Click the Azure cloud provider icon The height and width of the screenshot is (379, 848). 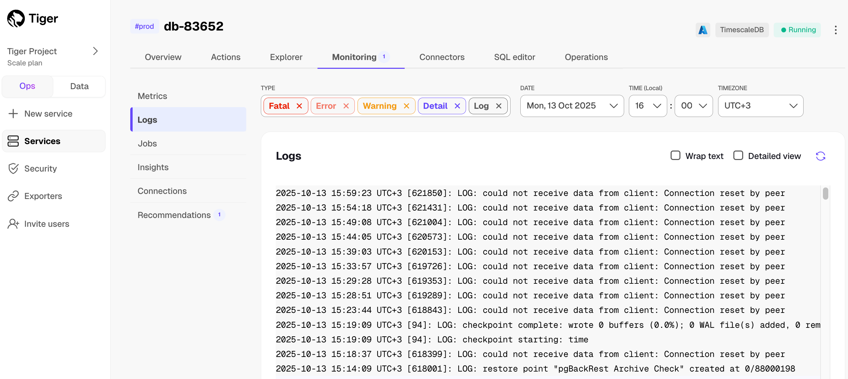(702, 30)
